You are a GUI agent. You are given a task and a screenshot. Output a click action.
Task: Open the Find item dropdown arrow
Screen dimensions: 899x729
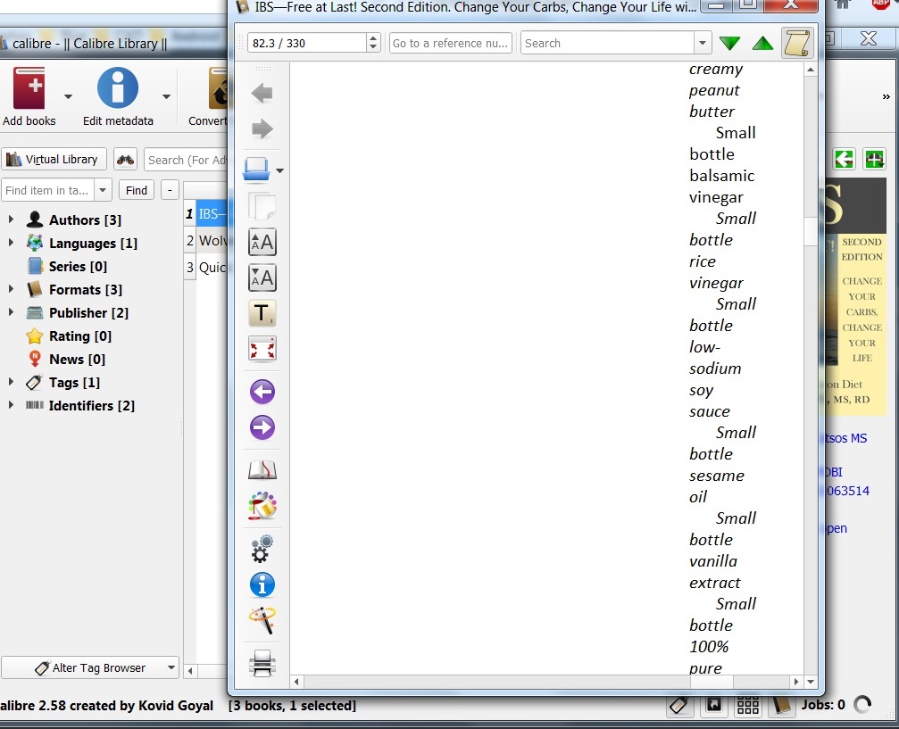tap(103, 190)
